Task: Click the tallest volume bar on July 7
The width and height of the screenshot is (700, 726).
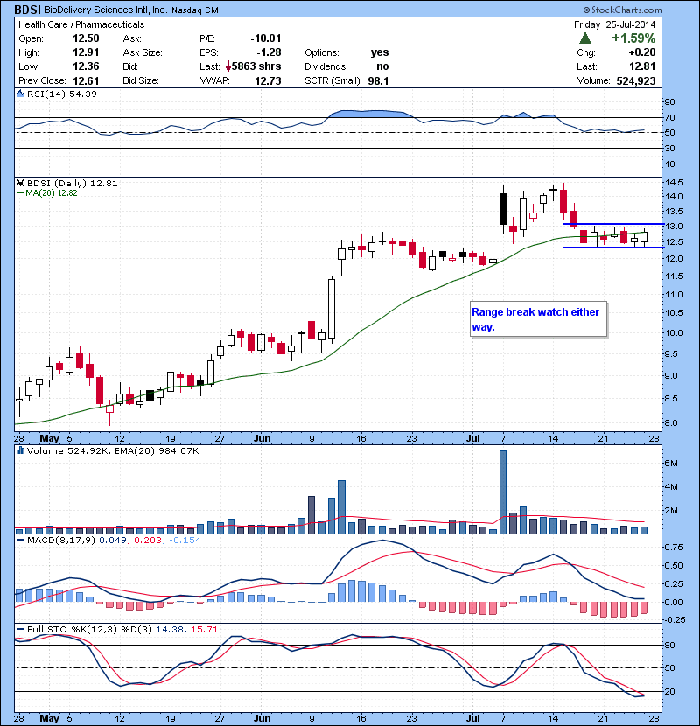Action: pyautogui.click(x=503, y=492)
